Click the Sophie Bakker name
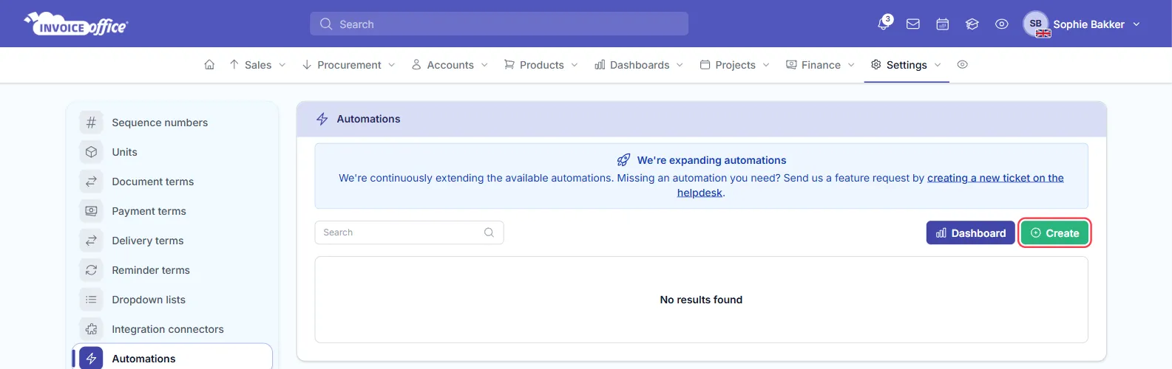Viewport: 1172px width, 369px height. (x=1088, y=24)
